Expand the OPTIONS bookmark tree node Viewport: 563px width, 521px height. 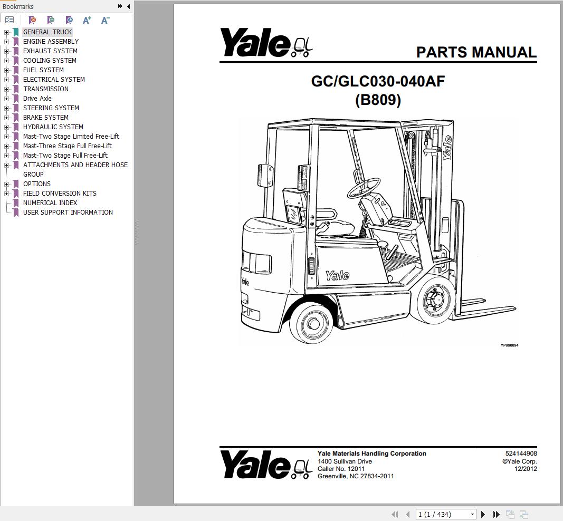[5, 184]
